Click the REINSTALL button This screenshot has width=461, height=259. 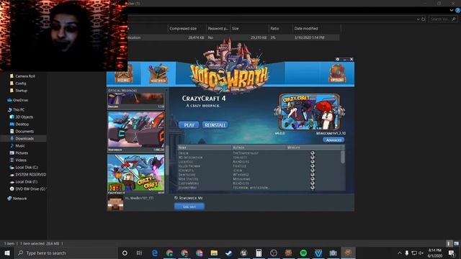[x=215, y=125]
